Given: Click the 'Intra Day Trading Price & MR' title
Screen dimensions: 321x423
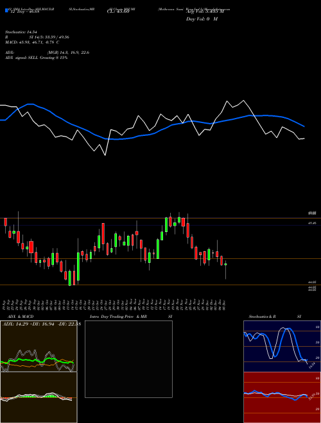Looking at the screenshot, I should click(118, 317).
